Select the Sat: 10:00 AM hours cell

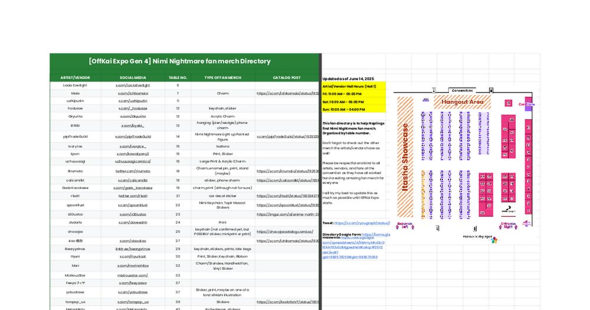point(353,102)
